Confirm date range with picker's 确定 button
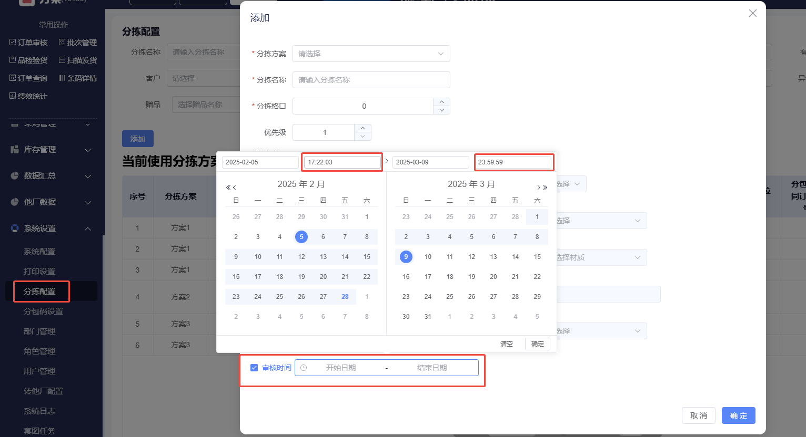The height and width of the screenshot is (437, 806). click(538, 344)
